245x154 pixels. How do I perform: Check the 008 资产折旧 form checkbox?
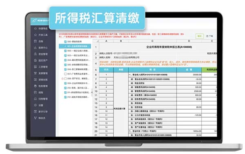coord(65,79)
